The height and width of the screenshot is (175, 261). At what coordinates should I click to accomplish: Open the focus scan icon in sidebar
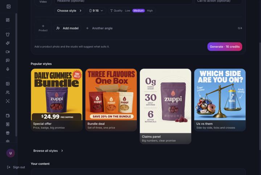(8, 101)
